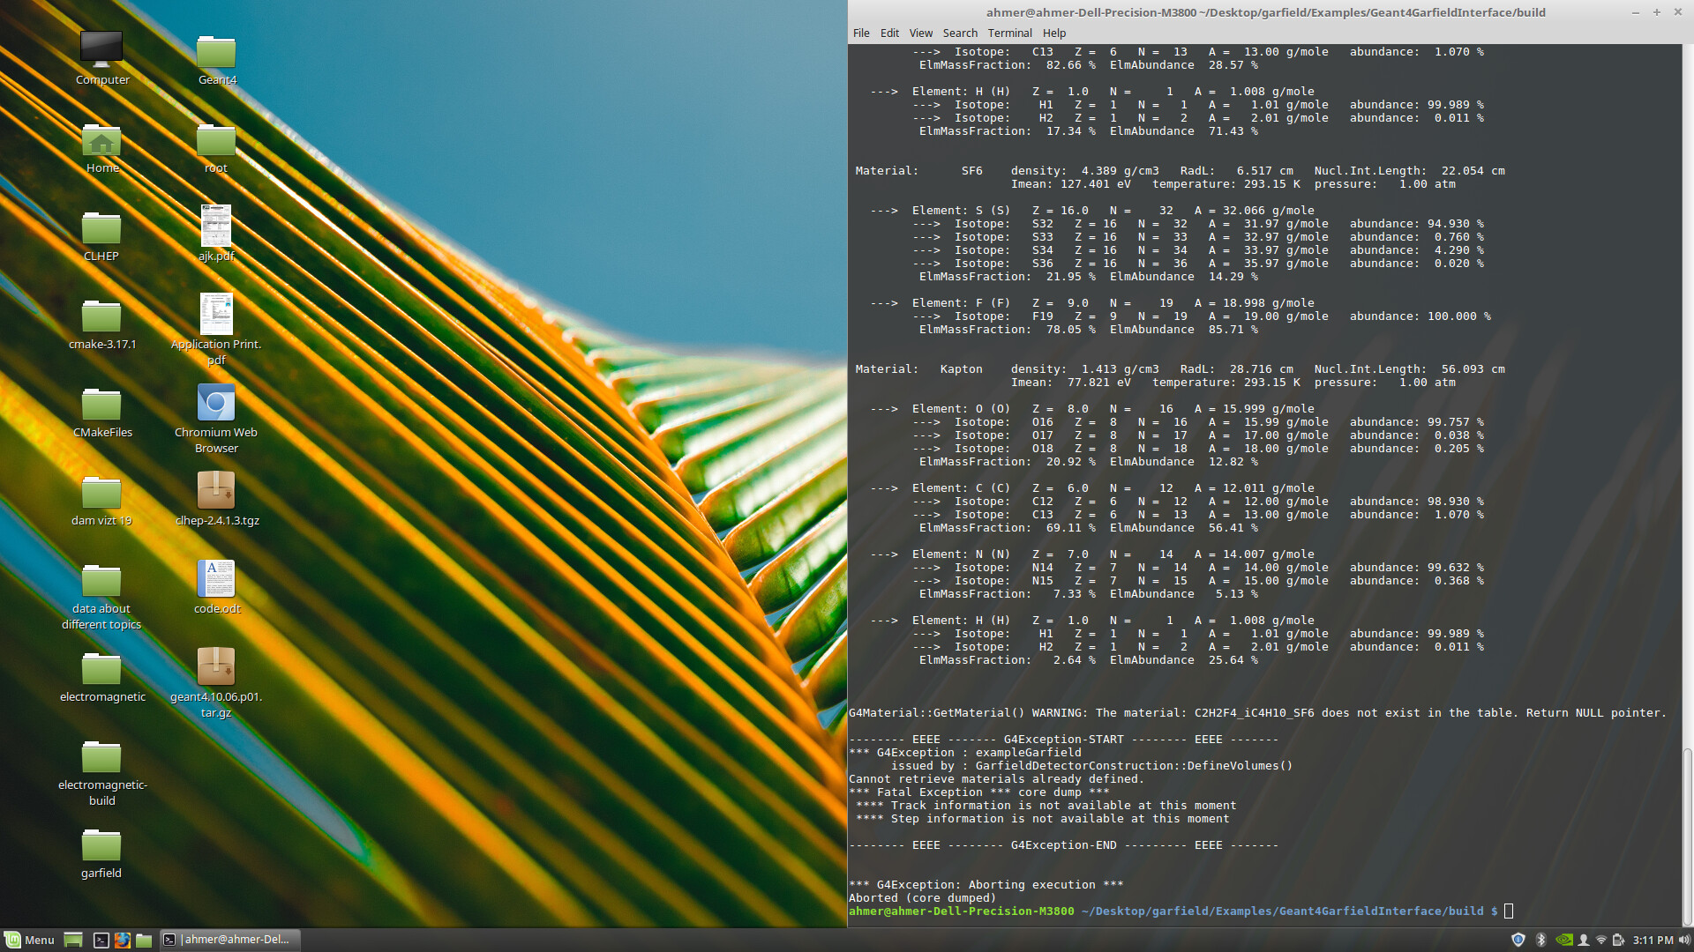Image resolution: width=1694 pixels, height=952 pixels.
Task: Select the dam vizt 19 folder
Action: tap(101, 499)
